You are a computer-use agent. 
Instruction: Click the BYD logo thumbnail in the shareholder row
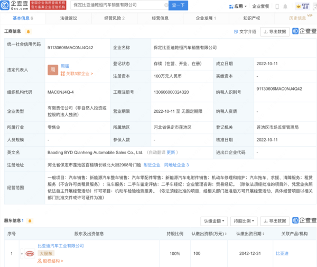click(30, 253)
